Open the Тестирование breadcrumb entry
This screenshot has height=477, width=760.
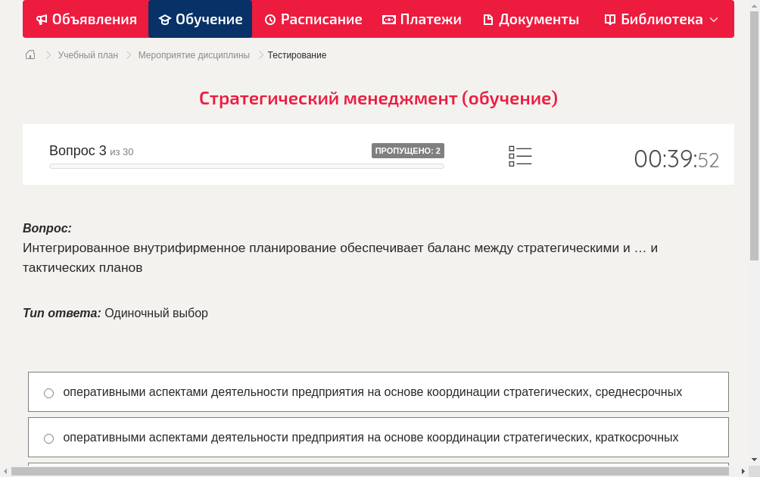point(296,55)
